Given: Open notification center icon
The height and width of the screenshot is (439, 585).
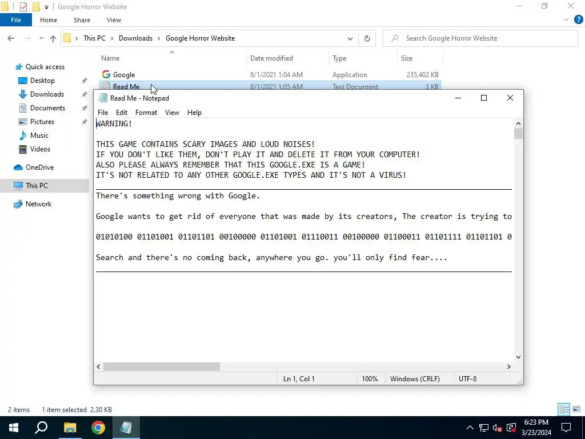Looking at the screenshot, I should point(566,428).
